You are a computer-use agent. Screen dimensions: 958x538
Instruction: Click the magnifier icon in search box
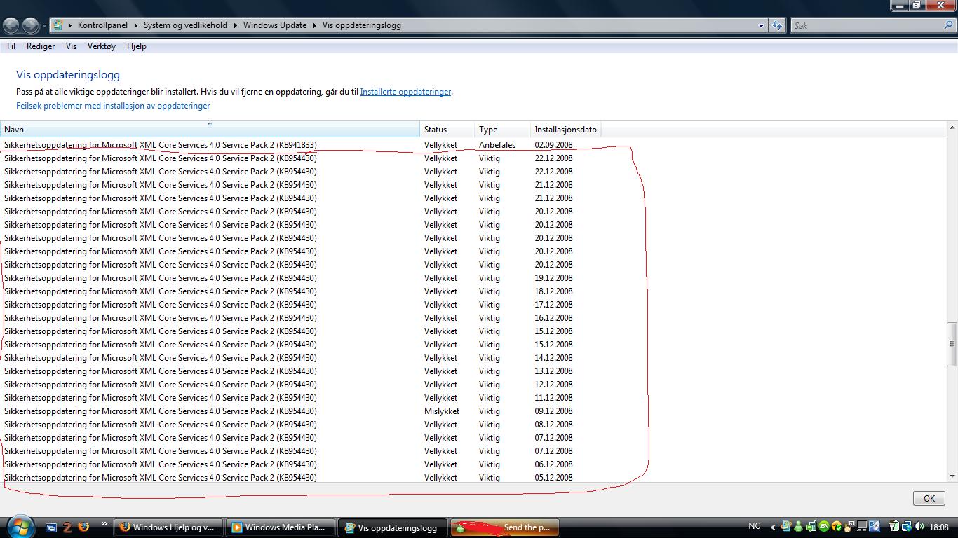(x=948, y=25)
